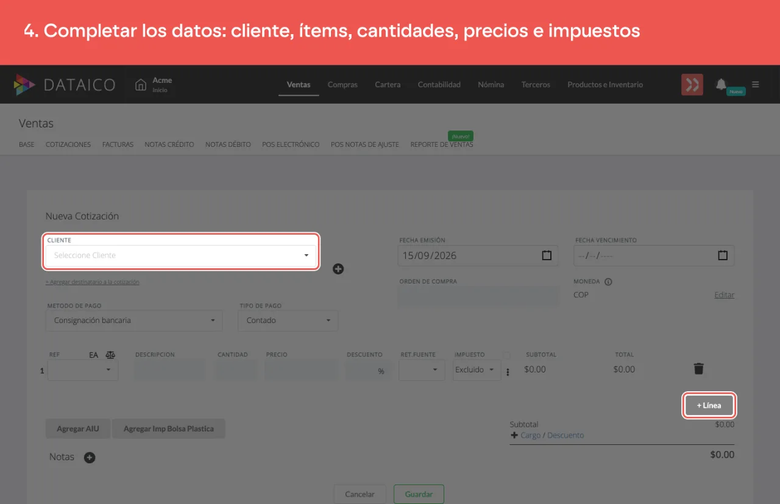Open calendar picker for Fecha Vencimiento

723,255
